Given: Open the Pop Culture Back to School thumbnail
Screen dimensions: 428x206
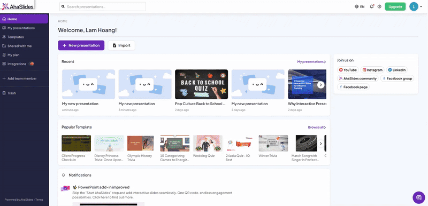Looking at the screenshot, I should tap(202, 84).
